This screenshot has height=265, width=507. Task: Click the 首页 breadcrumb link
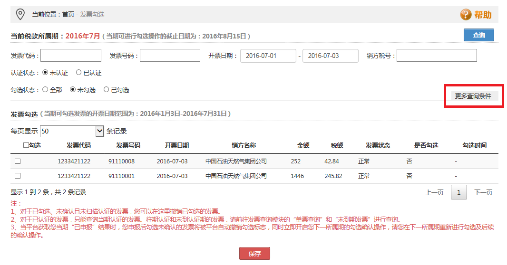[68, 15]
